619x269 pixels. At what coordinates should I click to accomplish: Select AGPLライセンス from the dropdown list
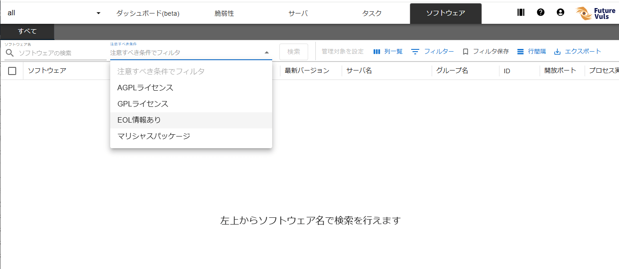(145, 88)
